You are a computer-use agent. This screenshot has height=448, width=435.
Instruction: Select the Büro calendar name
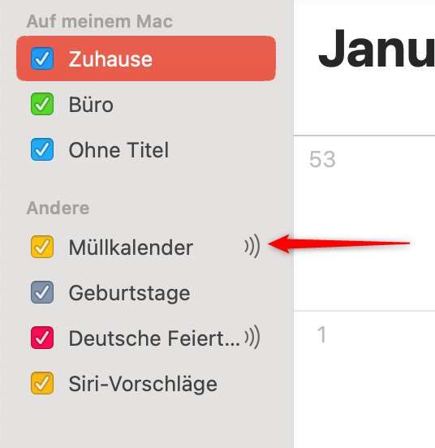[91, 105]
